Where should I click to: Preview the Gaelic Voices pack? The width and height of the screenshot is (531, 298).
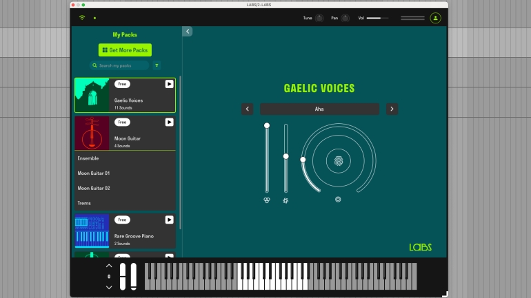pos(169,84)
